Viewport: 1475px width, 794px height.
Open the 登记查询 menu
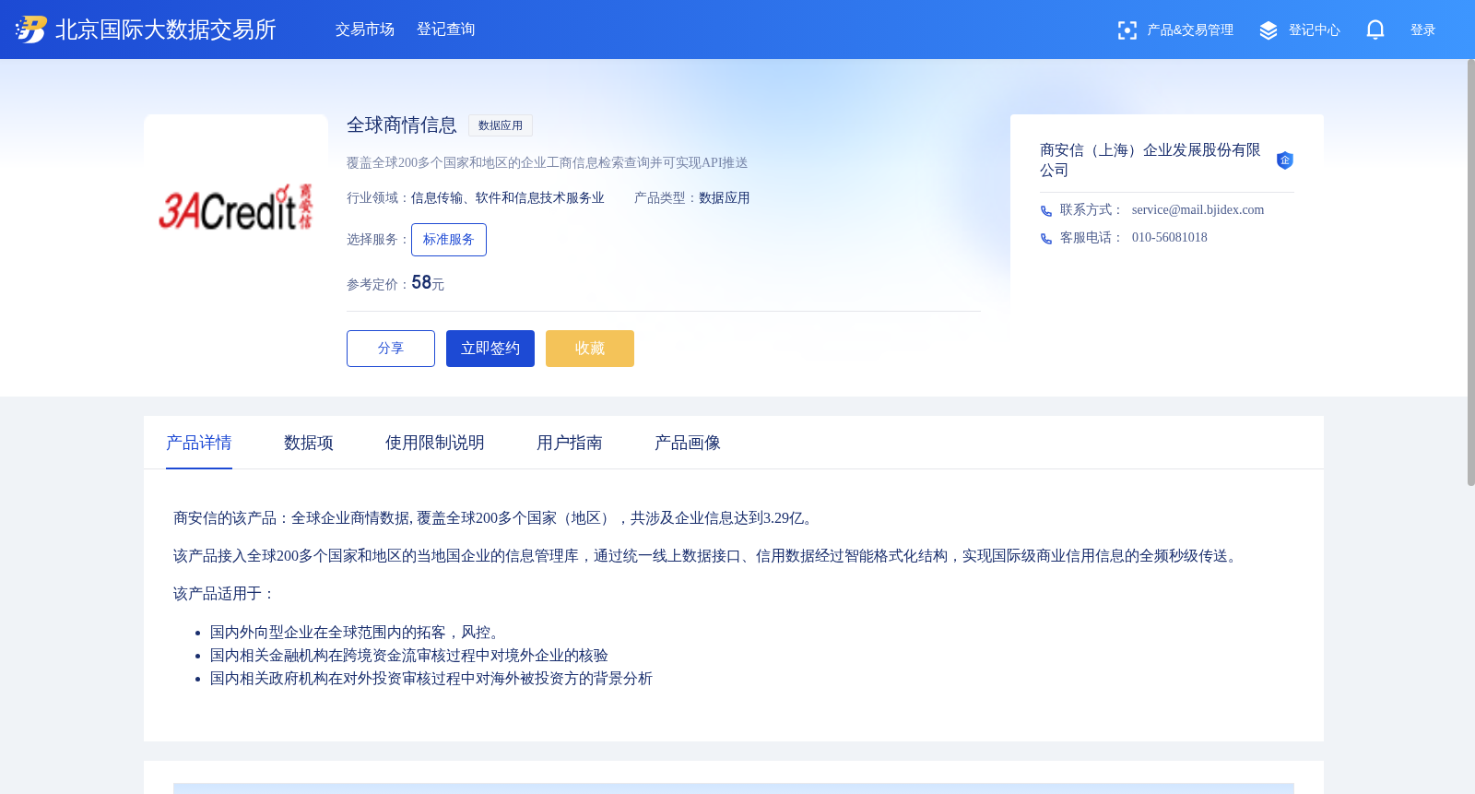click(446, 30)
